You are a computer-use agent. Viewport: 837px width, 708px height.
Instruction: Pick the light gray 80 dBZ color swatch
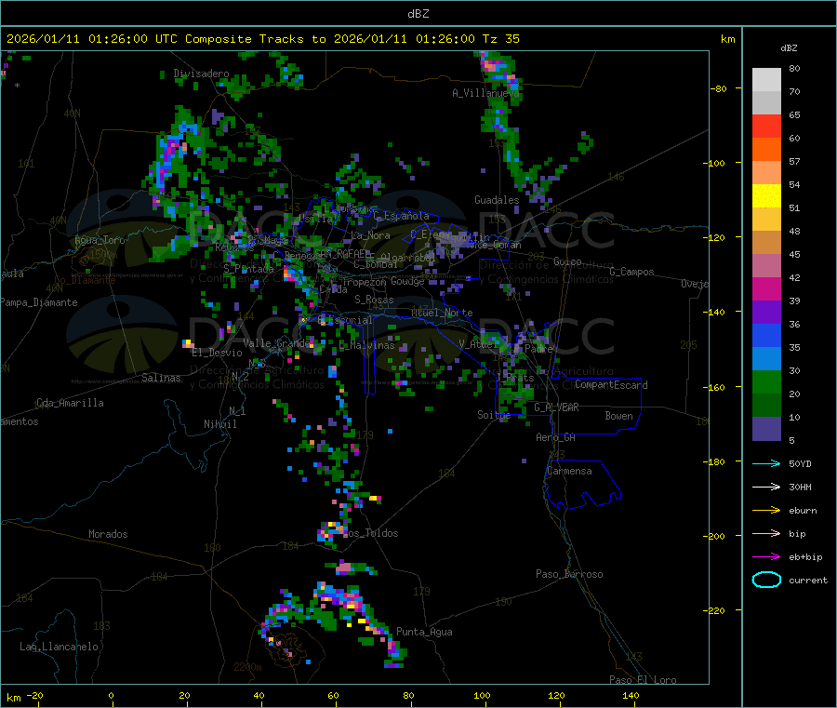[766, 80]
